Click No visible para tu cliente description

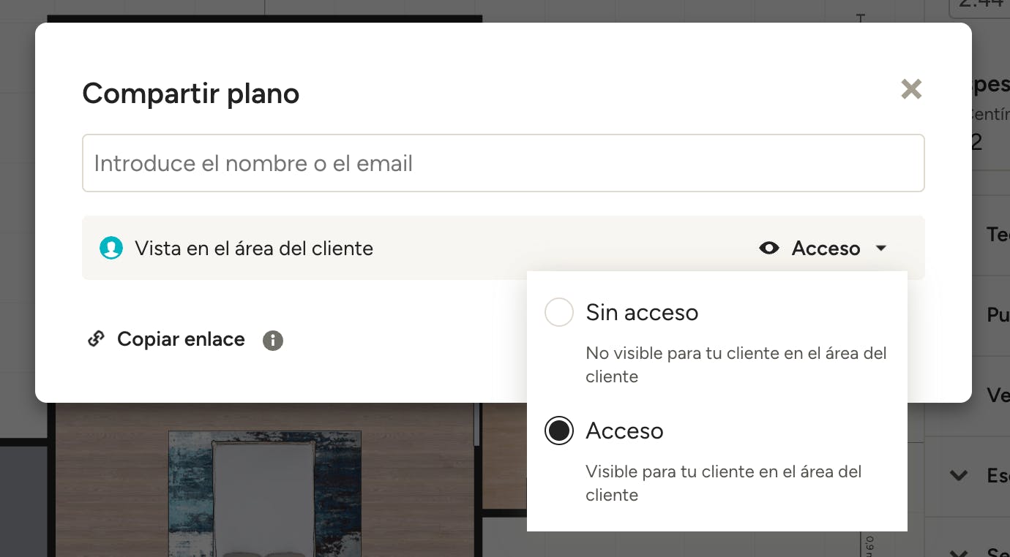[736, 365]
